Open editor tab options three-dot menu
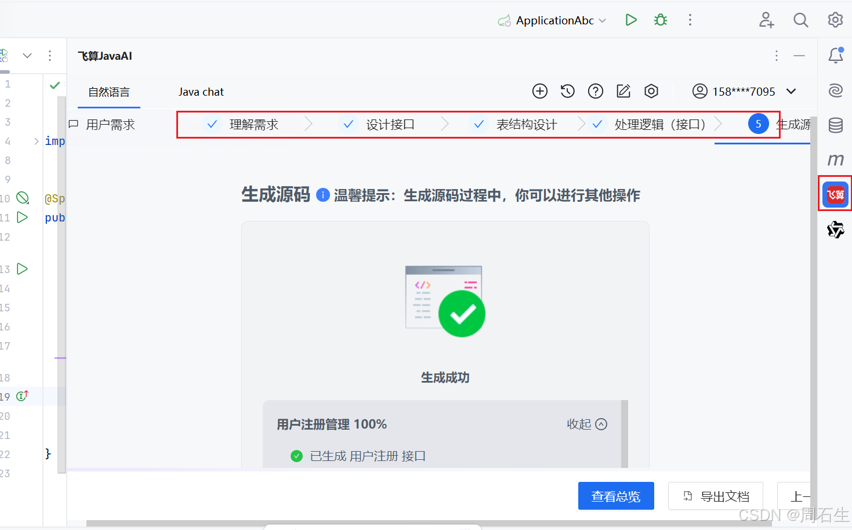Screen dimensions: 852x530 click(x=50, y=56)
